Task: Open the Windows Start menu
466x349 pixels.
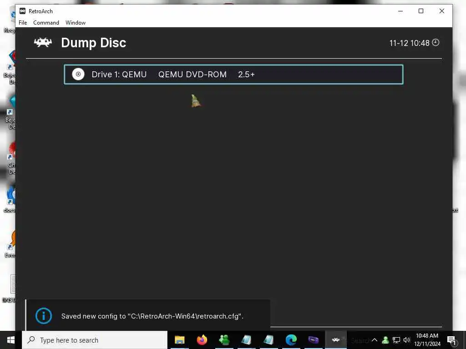Action: pos(11,340)
